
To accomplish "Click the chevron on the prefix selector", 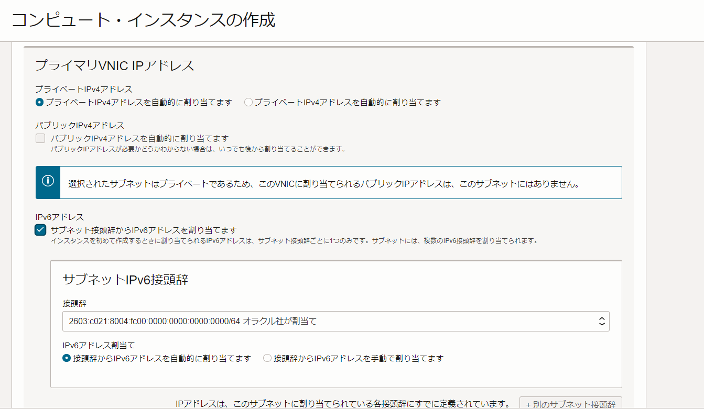I will pyautogui.click(x=601, y=321).
